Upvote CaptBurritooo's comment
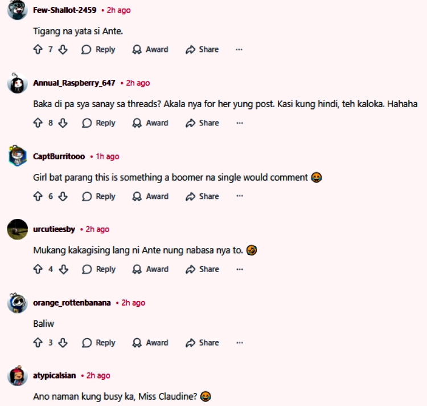The width and height of the screenshot is (427, 406). (x=38, y=197)
